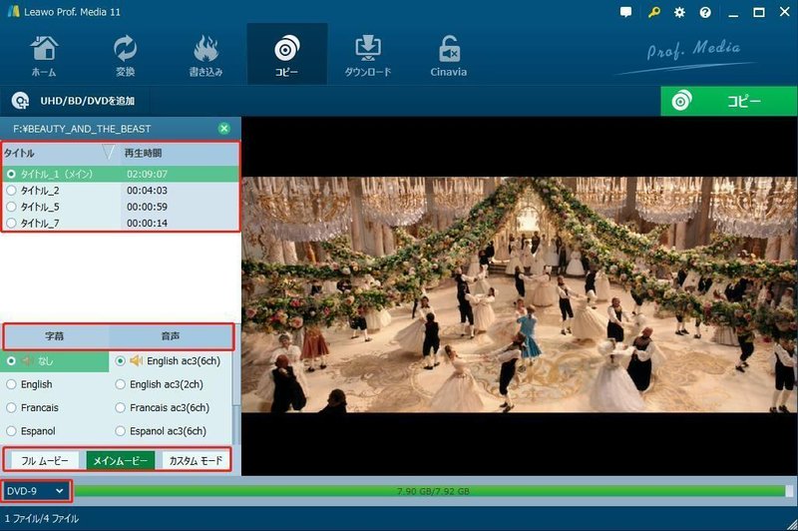Open the help question mark icon

point(705,12)
